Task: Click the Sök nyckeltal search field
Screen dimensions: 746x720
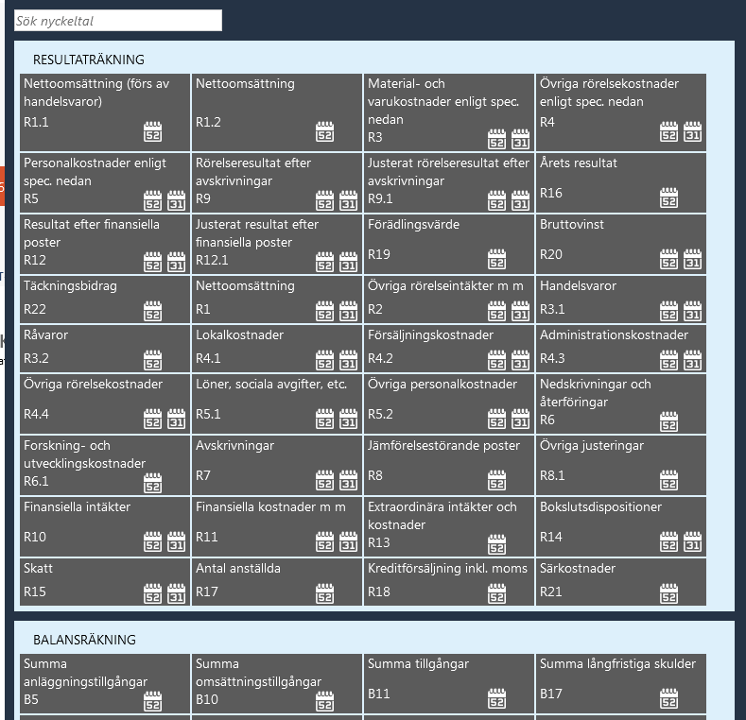Action: click(118, 21)
